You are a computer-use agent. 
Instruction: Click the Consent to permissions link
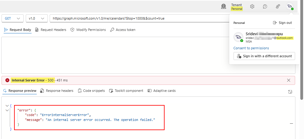tap(251, 48)
